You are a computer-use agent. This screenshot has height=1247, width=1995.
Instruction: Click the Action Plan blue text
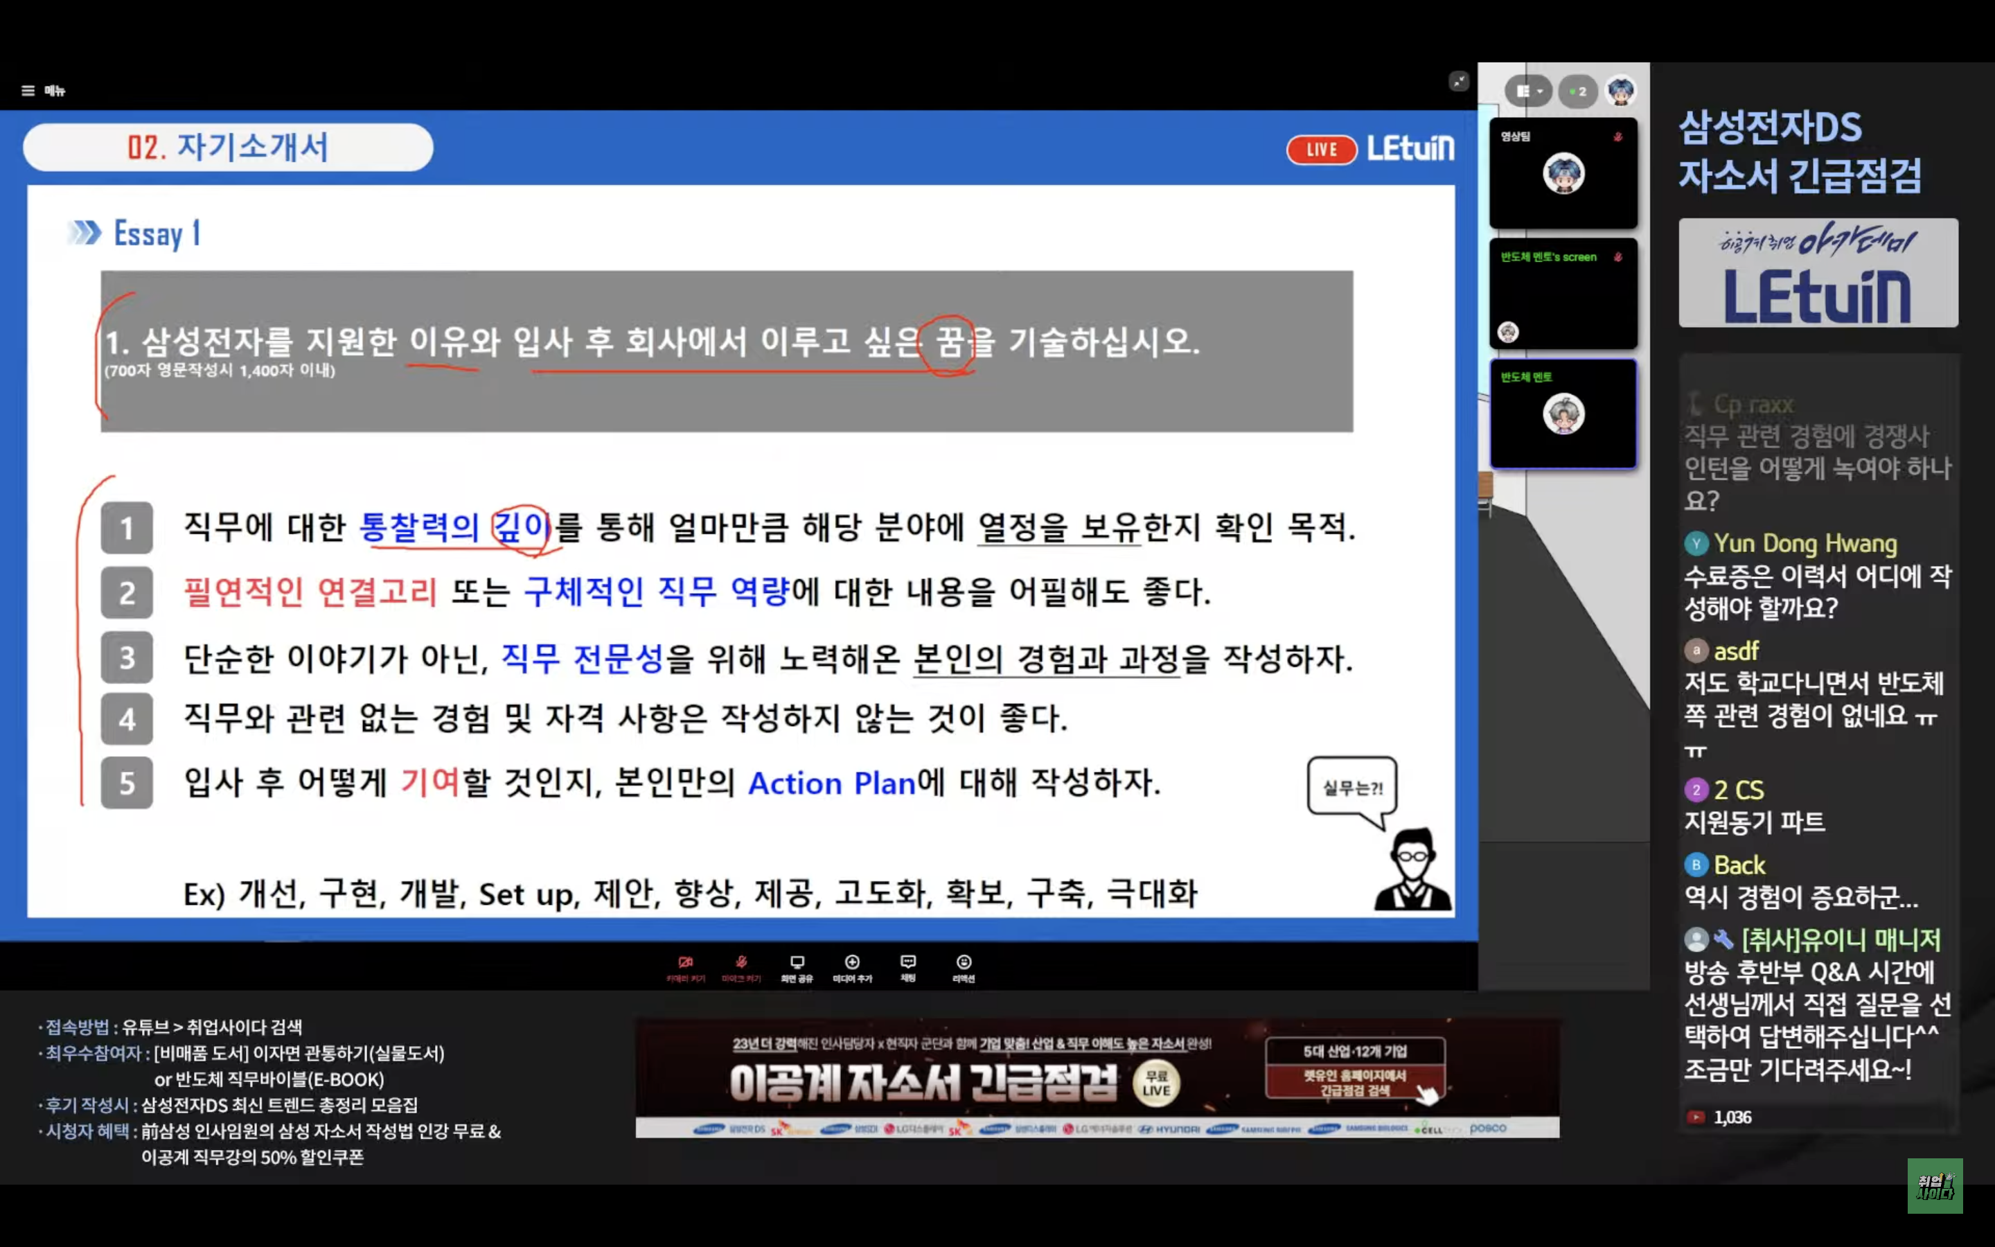pyautogui.click(x=832, y=783)
